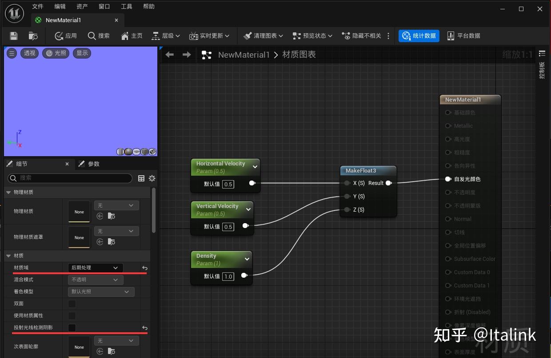551x358 pixels.
Task: Open the 平台数据 platform data panel
Action: pyautogui.click(x=463, y=35)
